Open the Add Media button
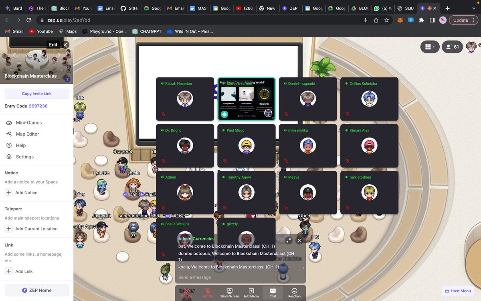 251,293
